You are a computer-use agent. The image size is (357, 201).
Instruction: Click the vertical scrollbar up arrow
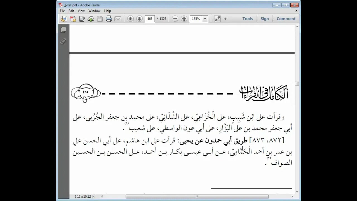[x=297, y=26]
